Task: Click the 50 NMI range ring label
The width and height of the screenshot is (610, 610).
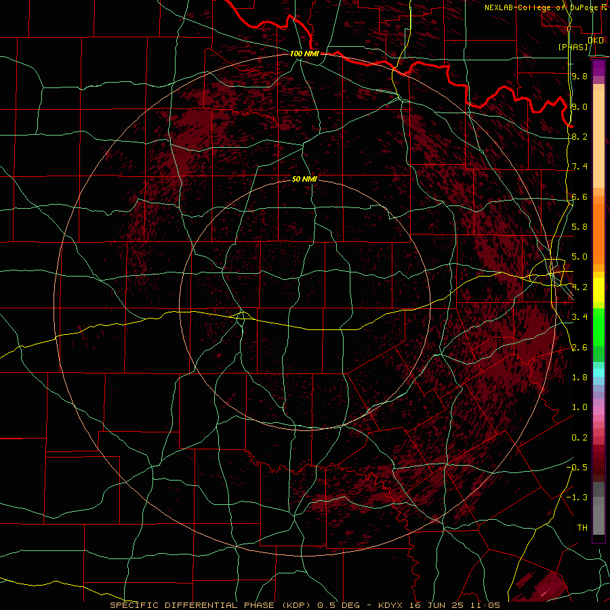Action: (304, 179)
